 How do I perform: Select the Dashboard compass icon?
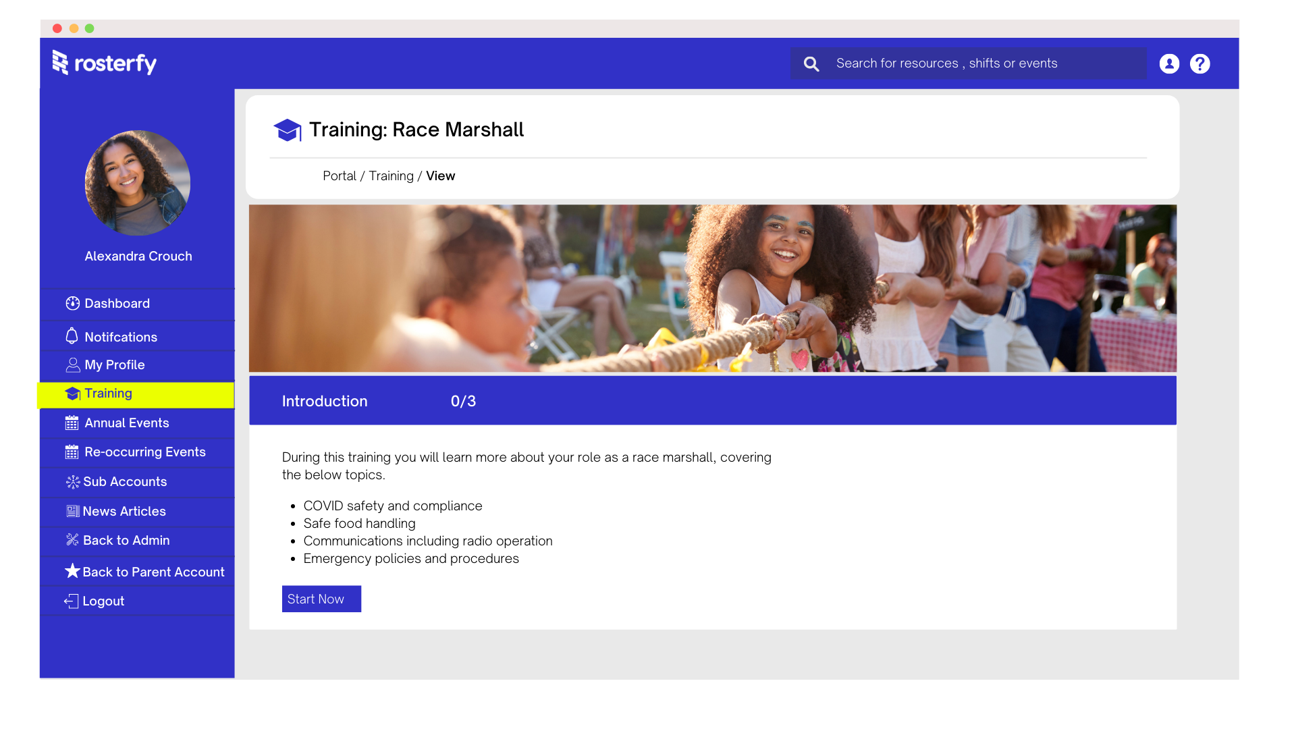point(72,303)
